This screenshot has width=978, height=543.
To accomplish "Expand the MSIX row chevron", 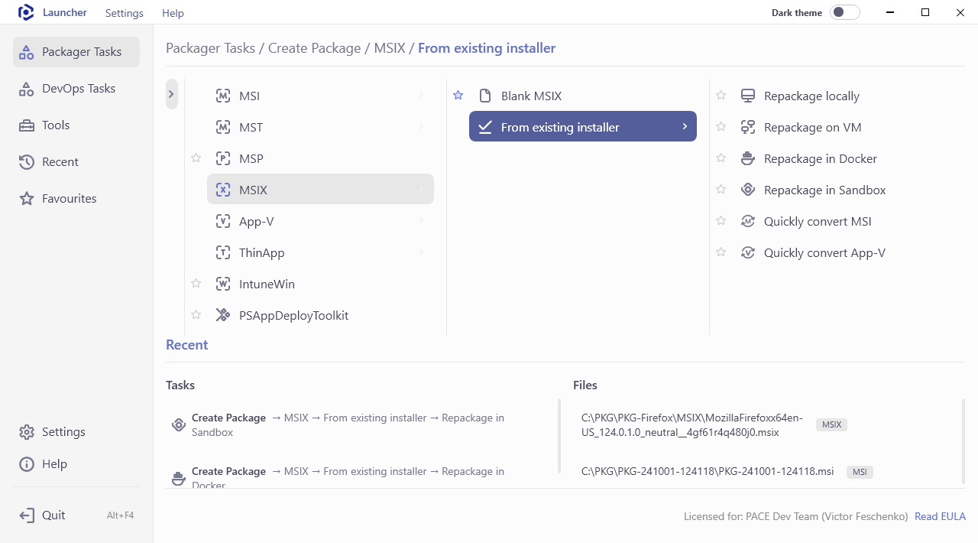I will coord(422,190).
